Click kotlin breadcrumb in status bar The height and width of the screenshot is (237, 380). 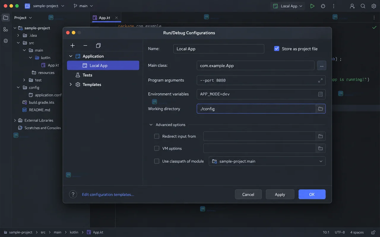[74, 232]
